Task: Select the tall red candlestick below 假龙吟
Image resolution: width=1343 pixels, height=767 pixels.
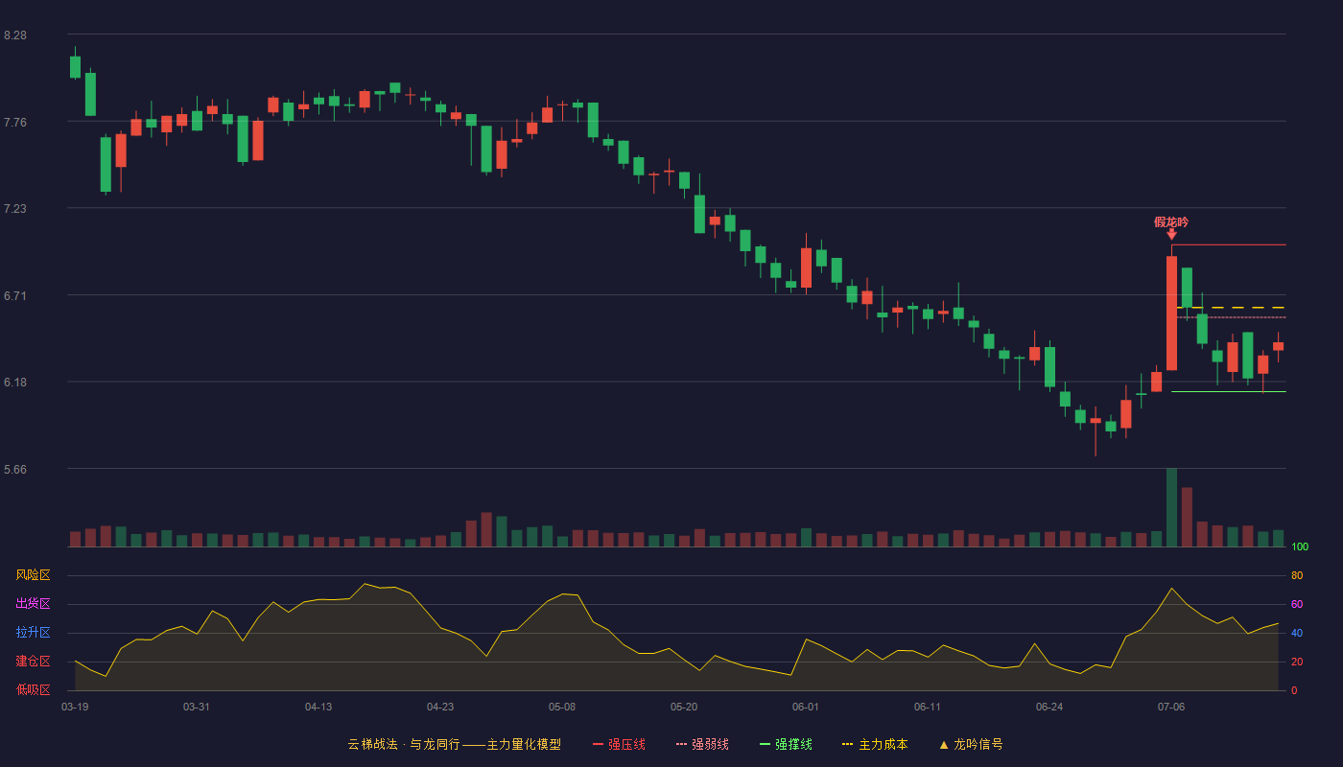Action: point(1171,313)
